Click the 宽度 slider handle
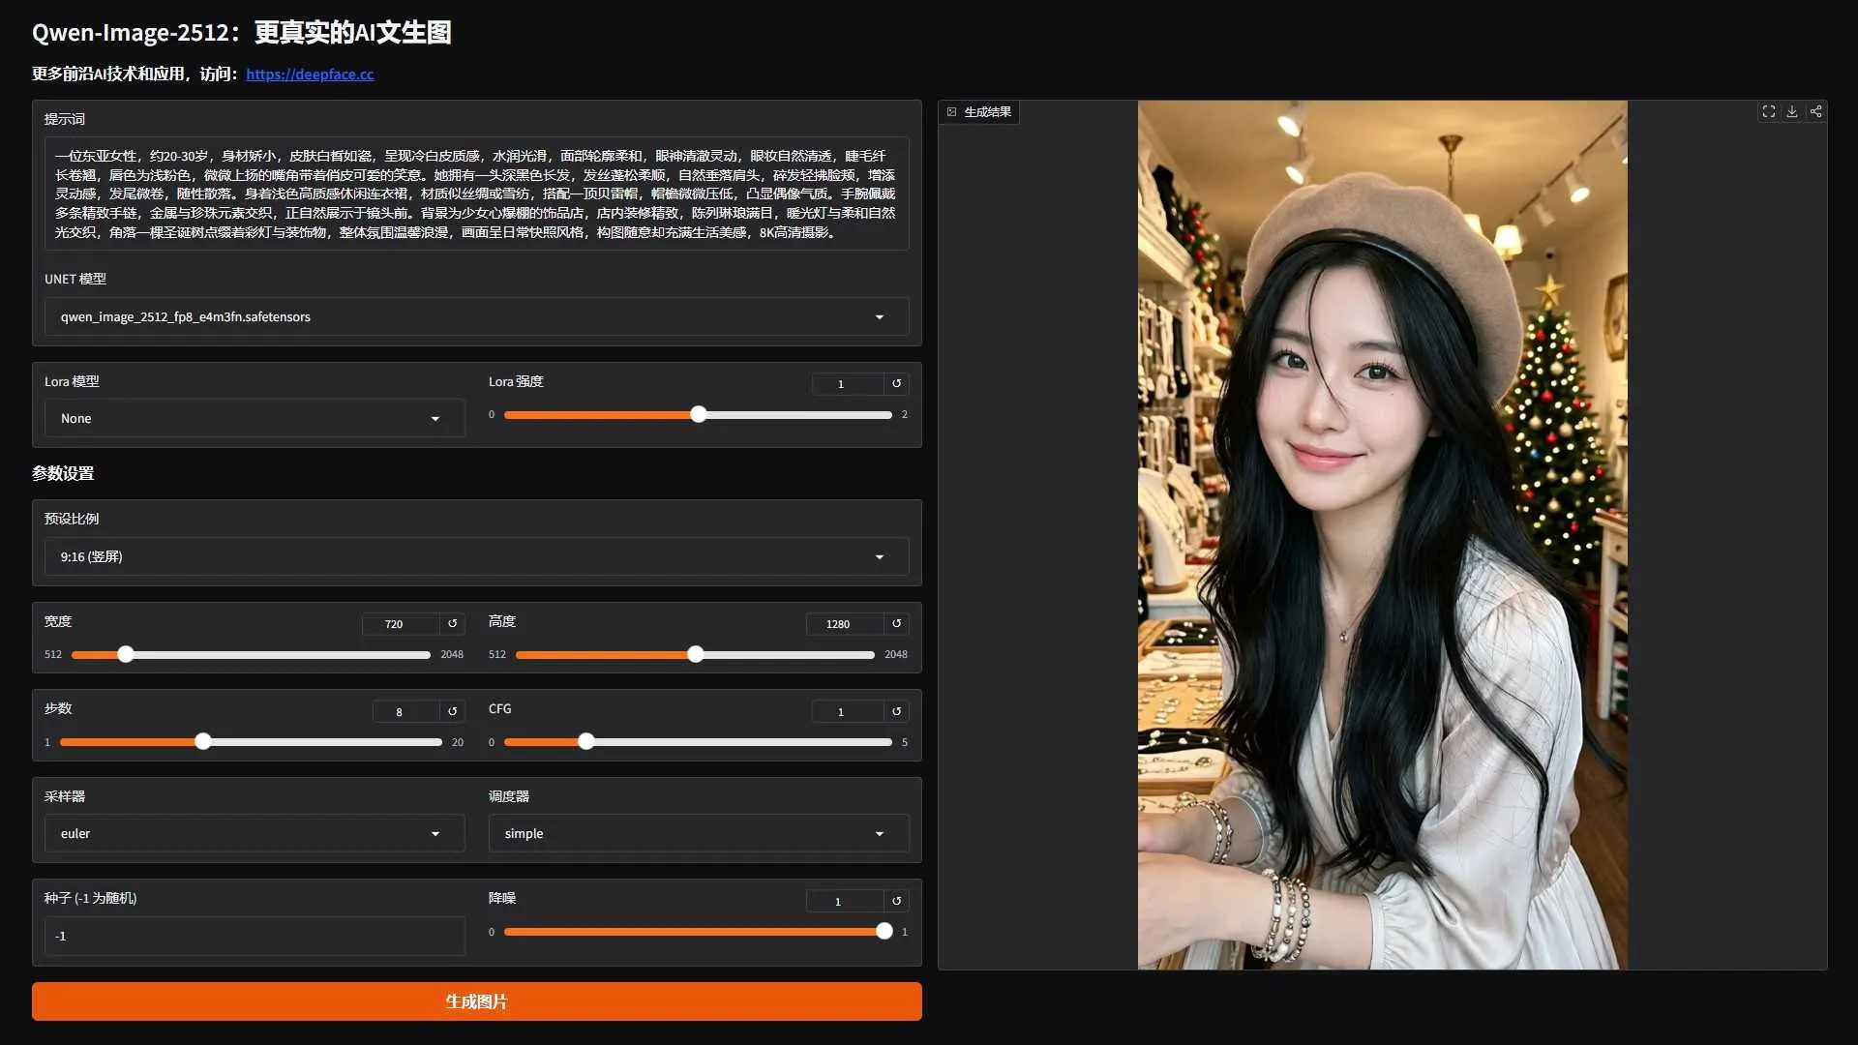Image resolution: width=1858 pixels, height=1045 pixels. point(126,654)
